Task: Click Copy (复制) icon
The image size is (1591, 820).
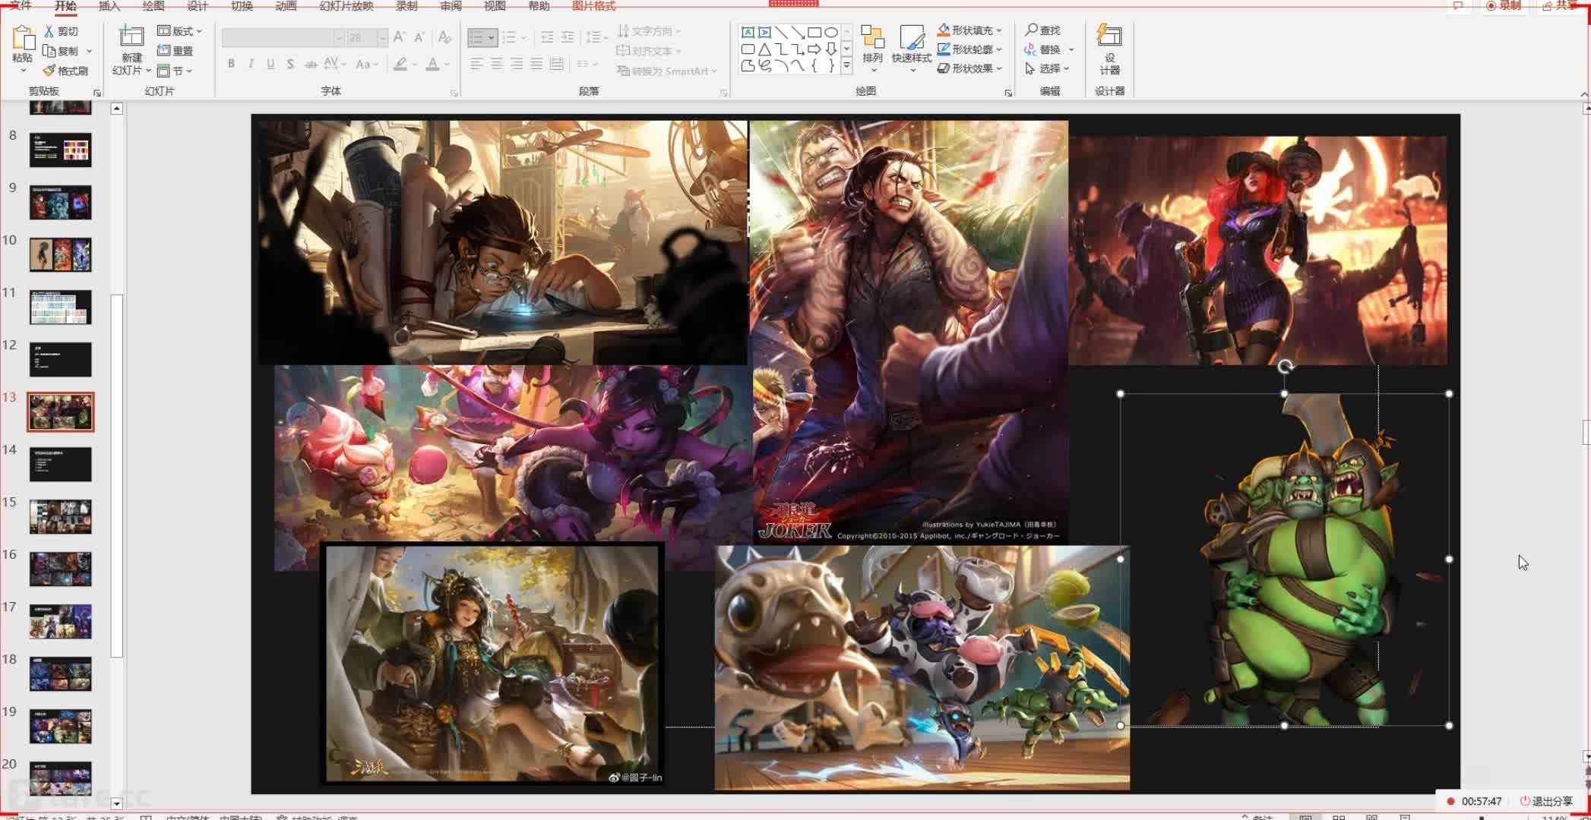Action: [49, 51]
